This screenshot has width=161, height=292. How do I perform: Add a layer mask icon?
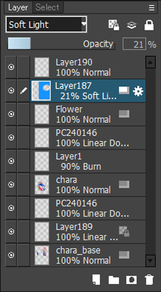click(x=131, y=280)
